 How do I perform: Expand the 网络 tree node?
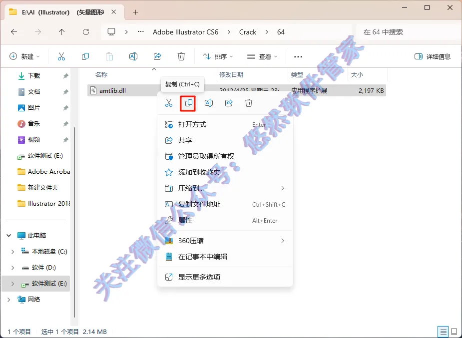pyautogui.click(x=9, y=300)
